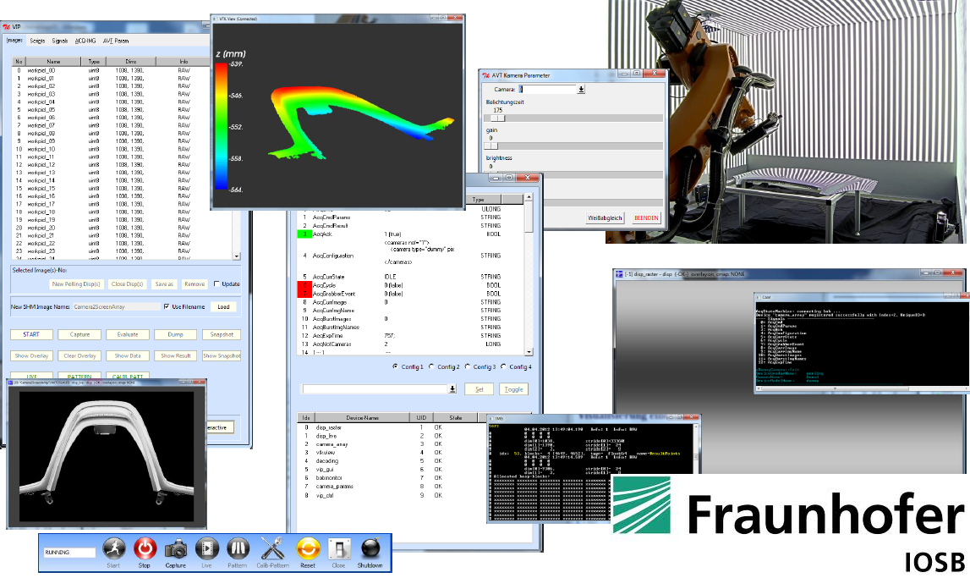Select the Live filmstrip icon
The width and height of the screenshot is (970, 578).
tap(206, 548)
